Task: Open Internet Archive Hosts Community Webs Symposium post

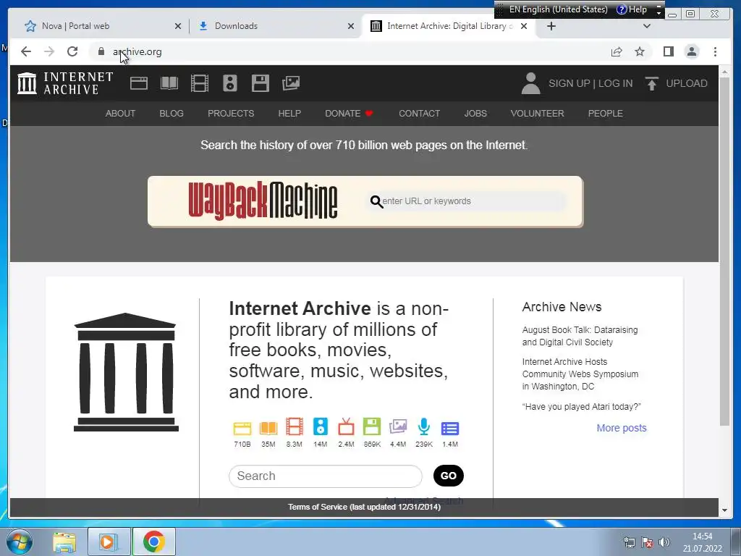Action: coord(580,374)
